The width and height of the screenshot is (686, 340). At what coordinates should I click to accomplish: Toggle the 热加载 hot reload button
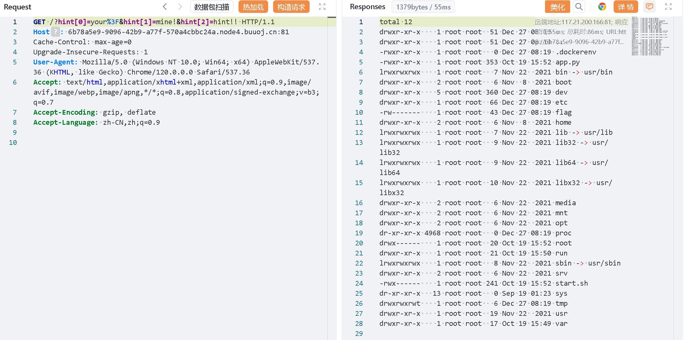[x=253, y=7]
